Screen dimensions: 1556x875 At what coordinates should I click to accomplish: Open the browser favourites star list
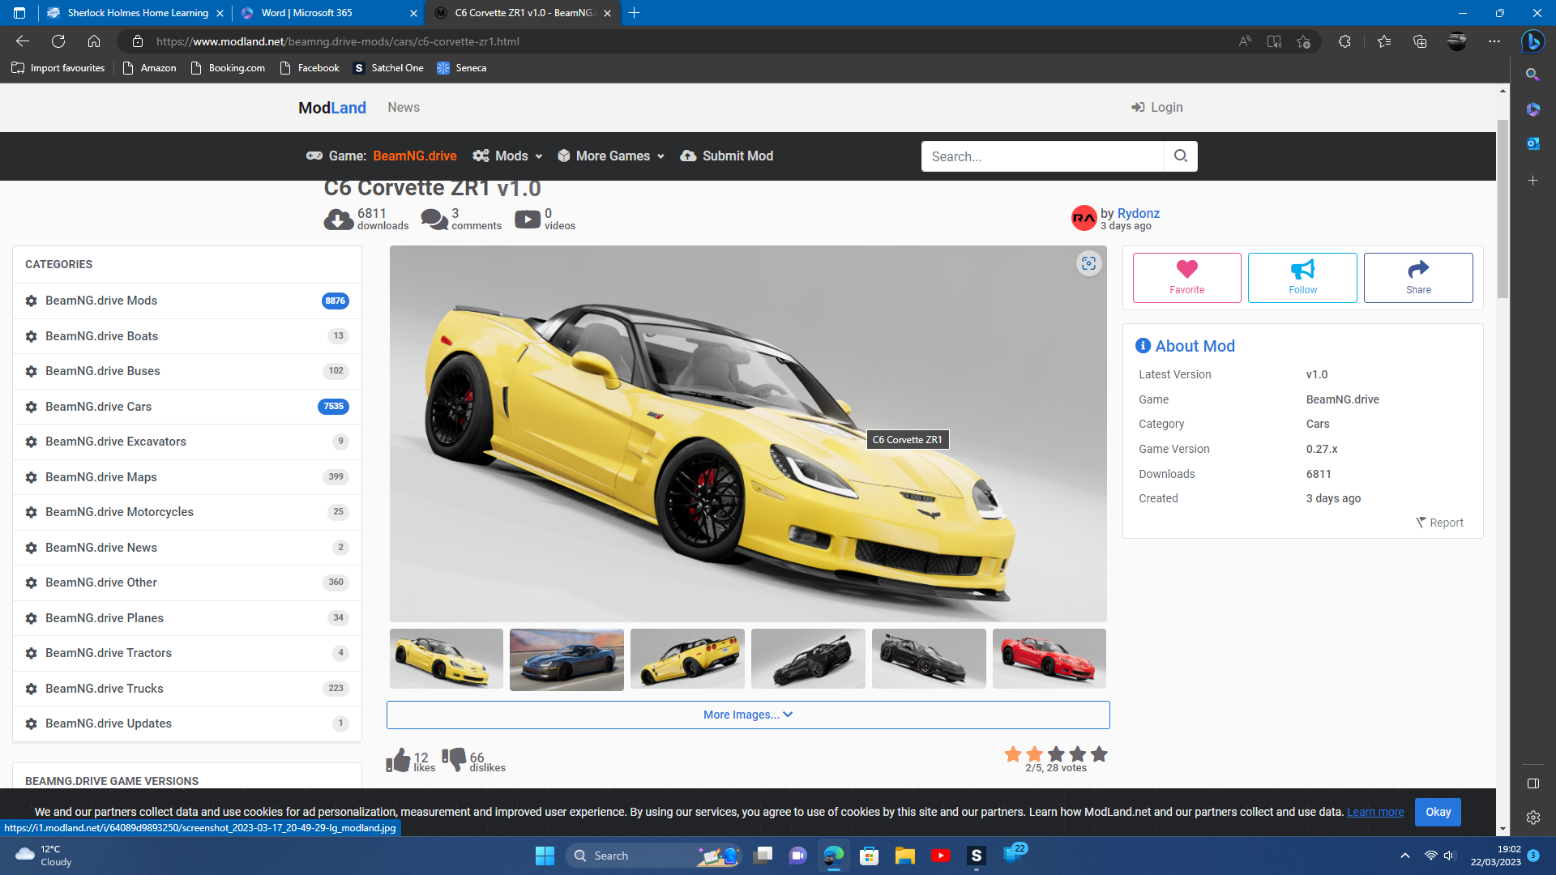click(x=1384, y=41)
